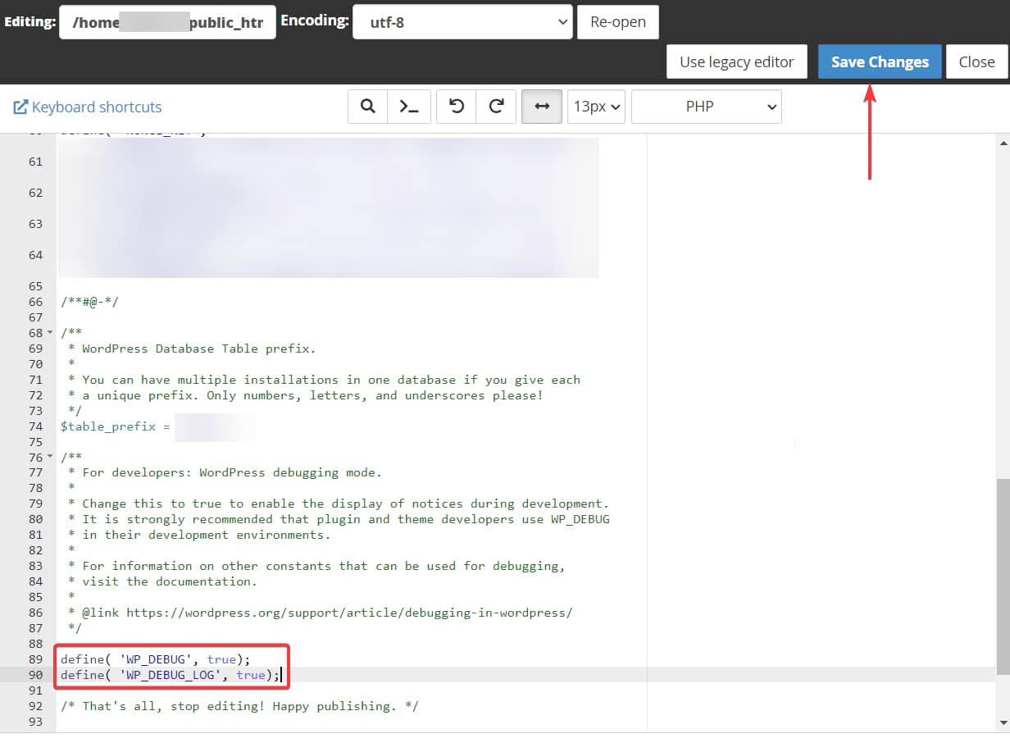Image resolution: width=1010 pixels, height=752 pixels.
Task: Undo the last edit using the undo icon
Action: coord(456,106)
